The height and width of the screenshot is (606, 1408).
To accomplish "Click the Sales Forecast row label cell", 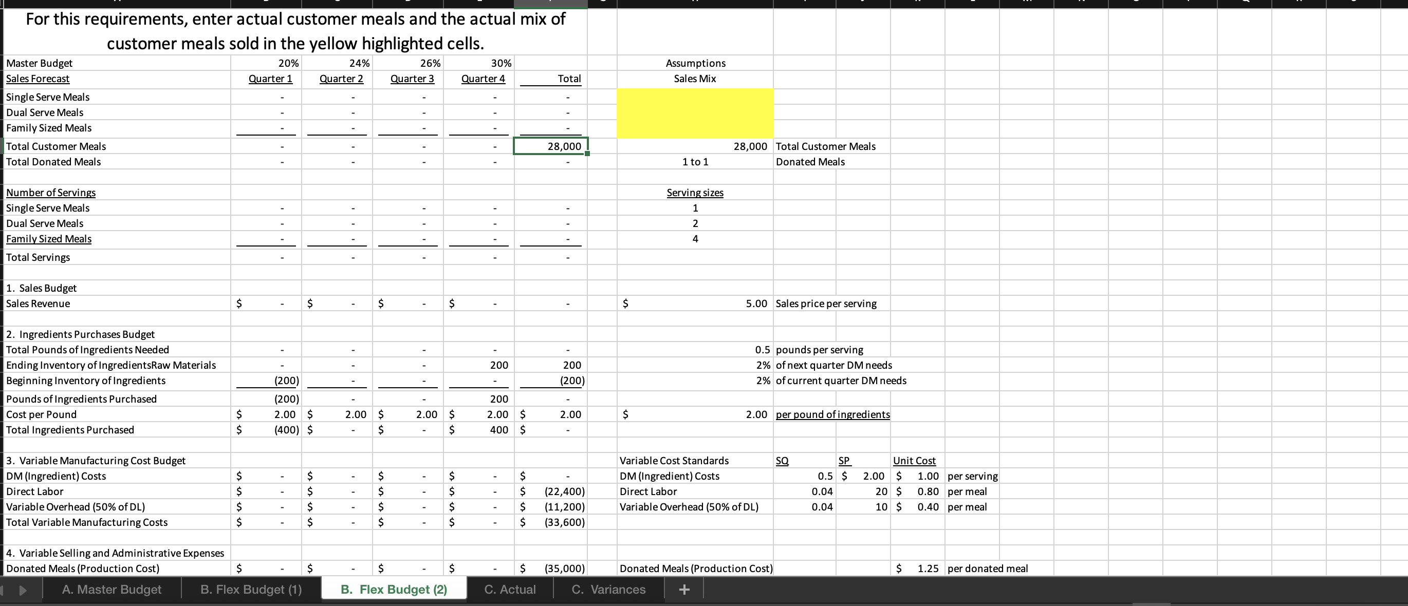I will tap(37, 78).
